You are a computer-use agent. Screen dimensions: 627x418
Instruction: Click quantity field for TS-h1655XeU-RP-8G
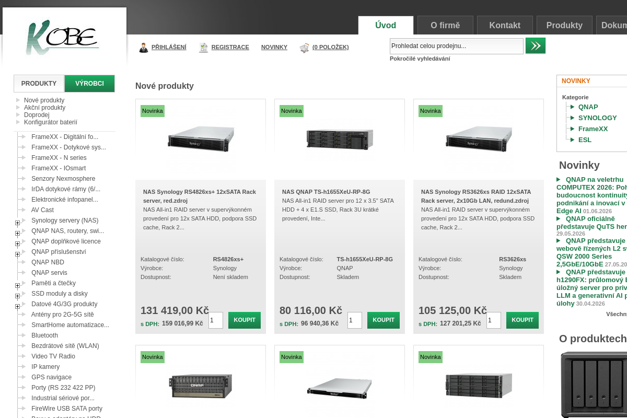[355, 320]
